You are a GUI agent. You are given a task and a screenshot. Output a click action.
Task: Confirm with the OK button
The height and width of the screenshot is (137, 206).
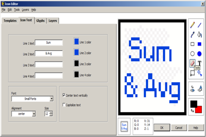[x=162, y=127]
